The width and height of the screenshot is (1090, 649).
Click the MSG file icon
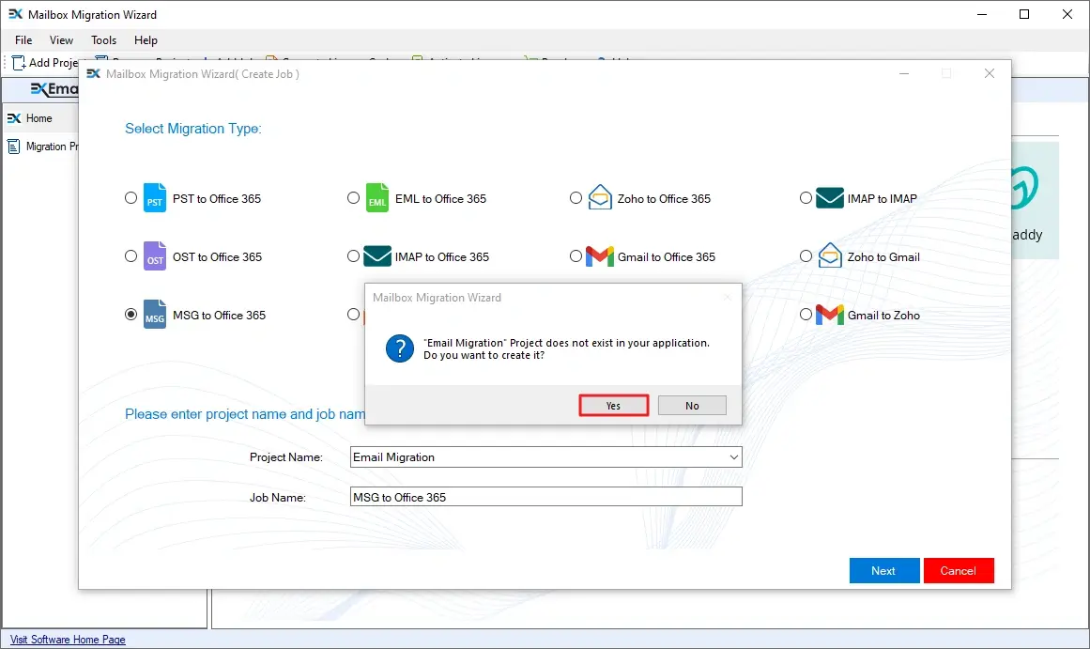click(x=155, y=315)
